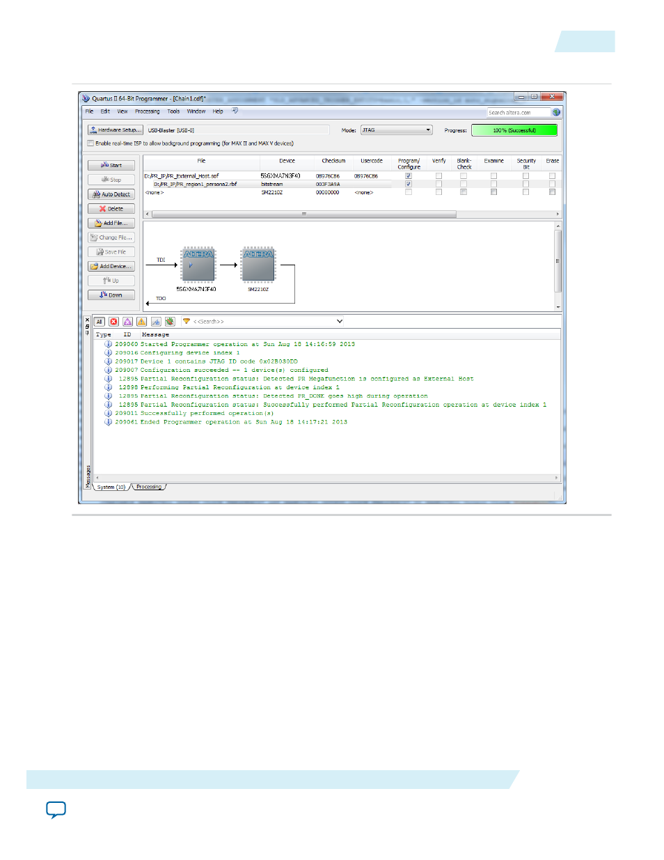Click the 100% Successful progress bar
664x860 pixels.
514,130
